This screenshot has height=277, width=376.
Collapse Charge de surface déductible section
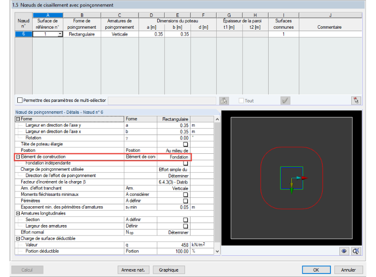point(18,238)
